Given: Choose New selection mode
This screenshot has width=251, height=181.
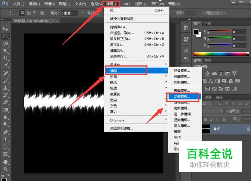Looking at the screenshot, I should 22,13.
